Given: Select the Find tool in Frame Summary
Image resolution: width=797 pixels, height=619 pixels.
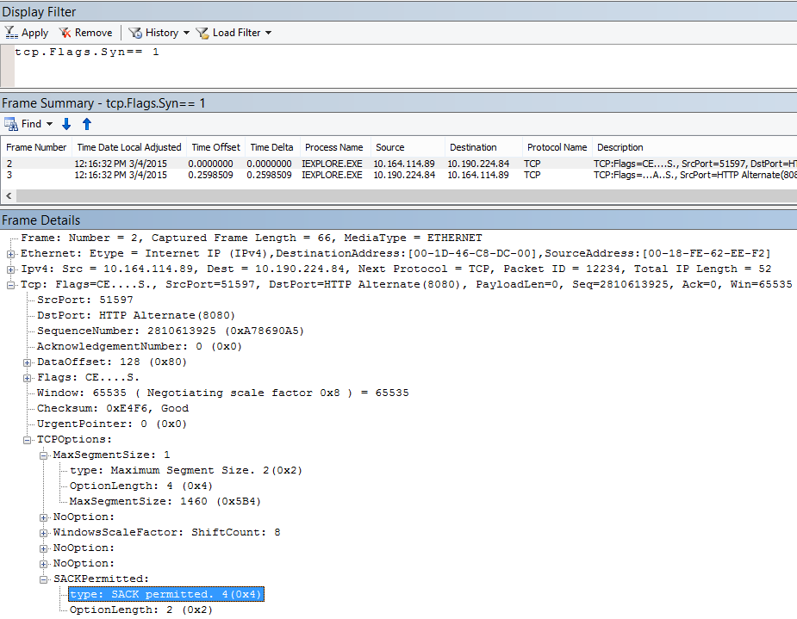Looking at the screenshot, I should point(22,124).
